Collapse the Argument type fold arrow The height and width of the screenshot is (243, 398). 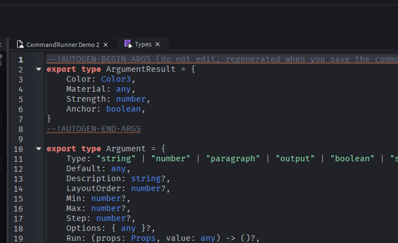tap(39, 149)
